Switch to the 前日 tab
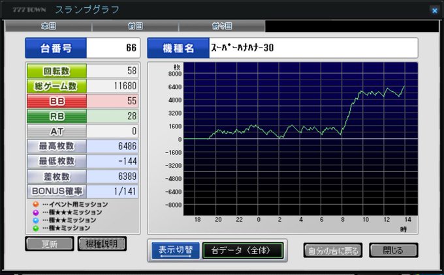444x275 pixels. pos(135,26)
